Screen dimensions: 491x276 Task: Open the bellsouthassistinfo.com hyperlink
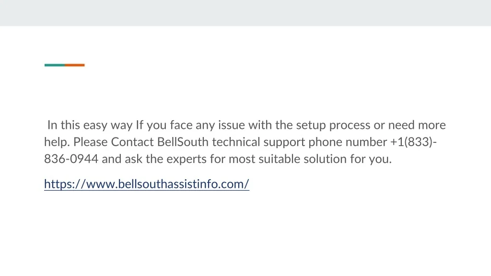click(147, 184)
